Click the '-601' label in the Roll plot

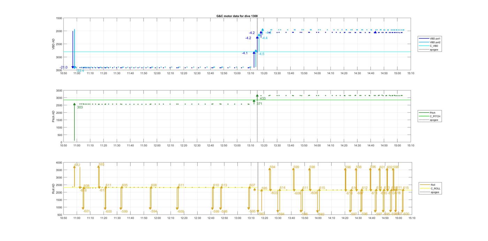click(x=86, y=211)
